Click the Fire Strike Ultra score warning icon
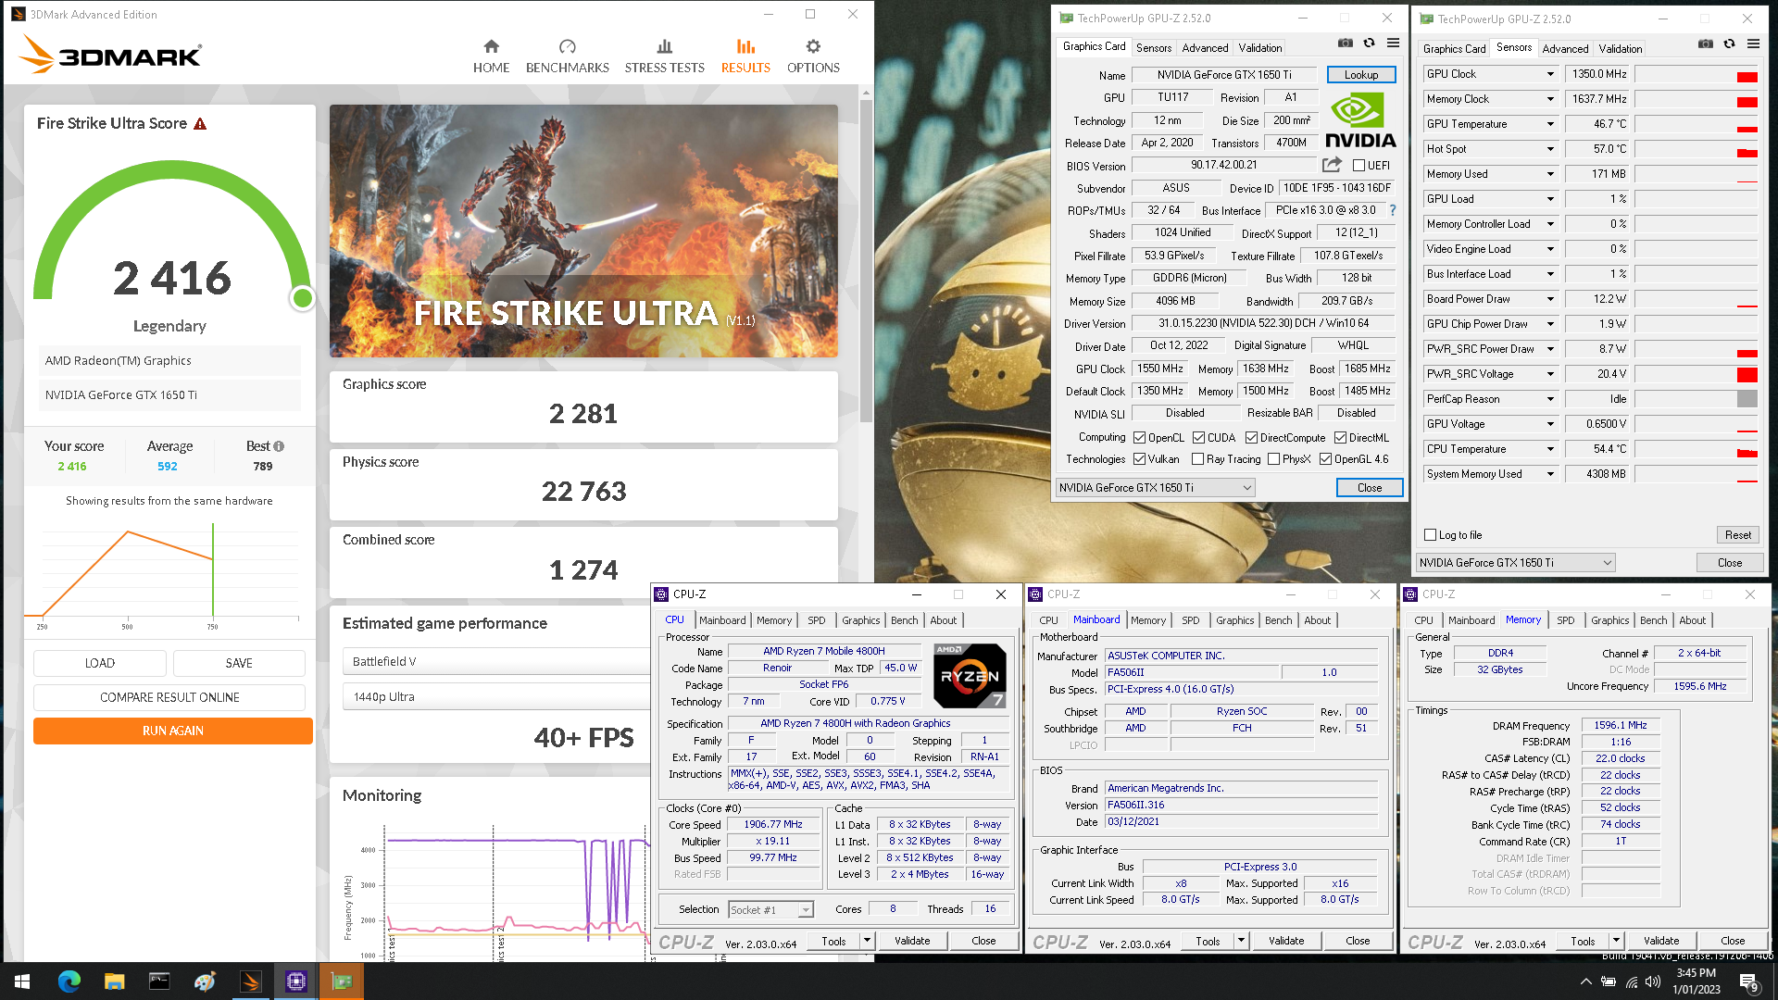 (x=200, y=123)
